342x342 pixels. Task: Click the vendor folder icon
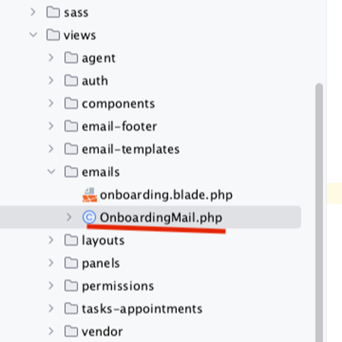(71, 331)
